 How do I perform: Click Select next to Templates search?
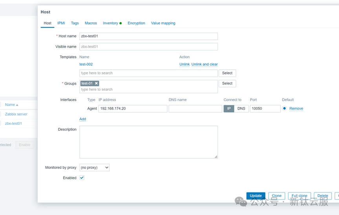click(x=227, y=73)
